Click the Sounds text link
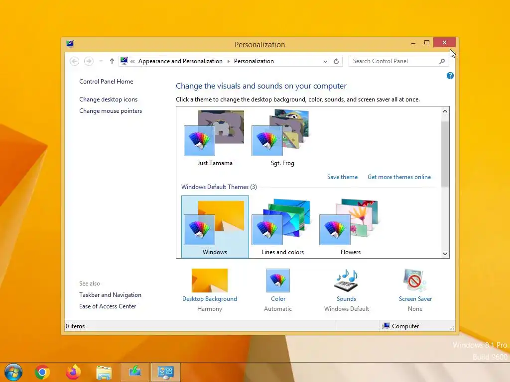510x382 pixels. 347,299
